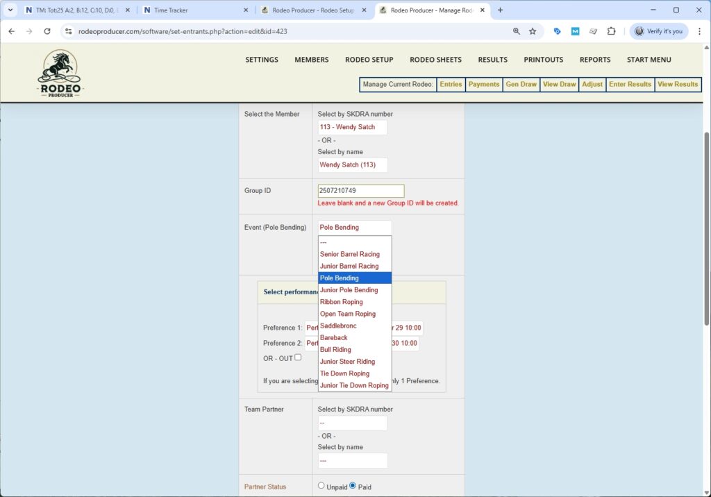The height and width of the screenshot is (497, 711).
Task: Click the Gen Draw link
Action: click(521, 85)
